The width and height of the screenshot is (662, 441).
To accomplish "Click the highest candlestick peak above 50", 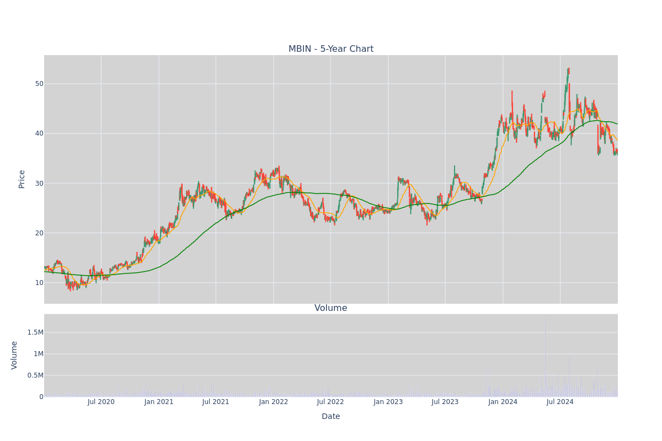I will pyautogui.click(x=568, y=72).
